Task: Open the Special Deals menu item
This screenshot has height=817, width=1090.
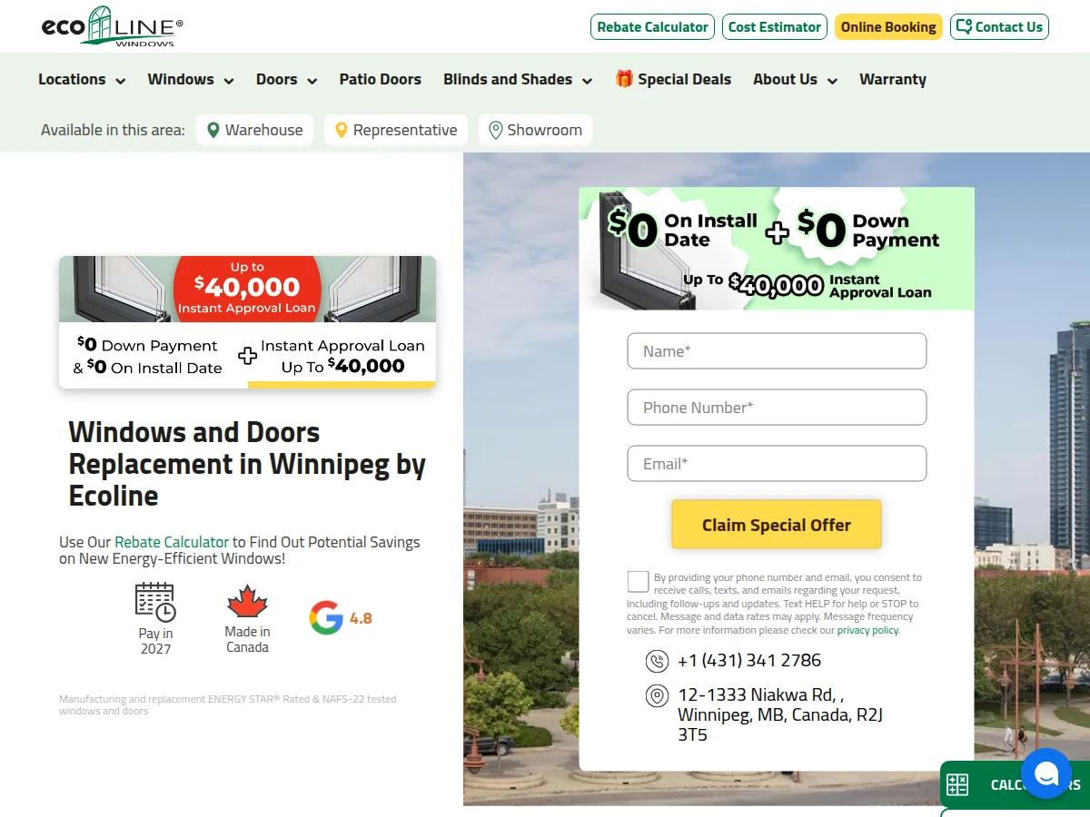Action: click(x=673, y=79)
